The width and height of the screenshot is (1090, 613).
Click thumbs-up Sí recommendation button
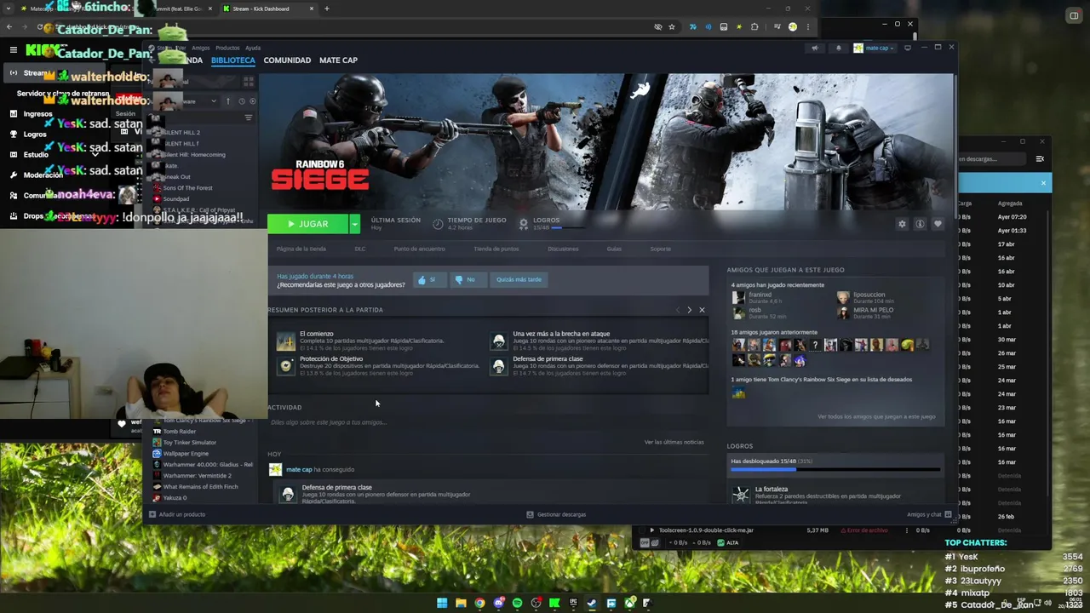coord(428,279)
